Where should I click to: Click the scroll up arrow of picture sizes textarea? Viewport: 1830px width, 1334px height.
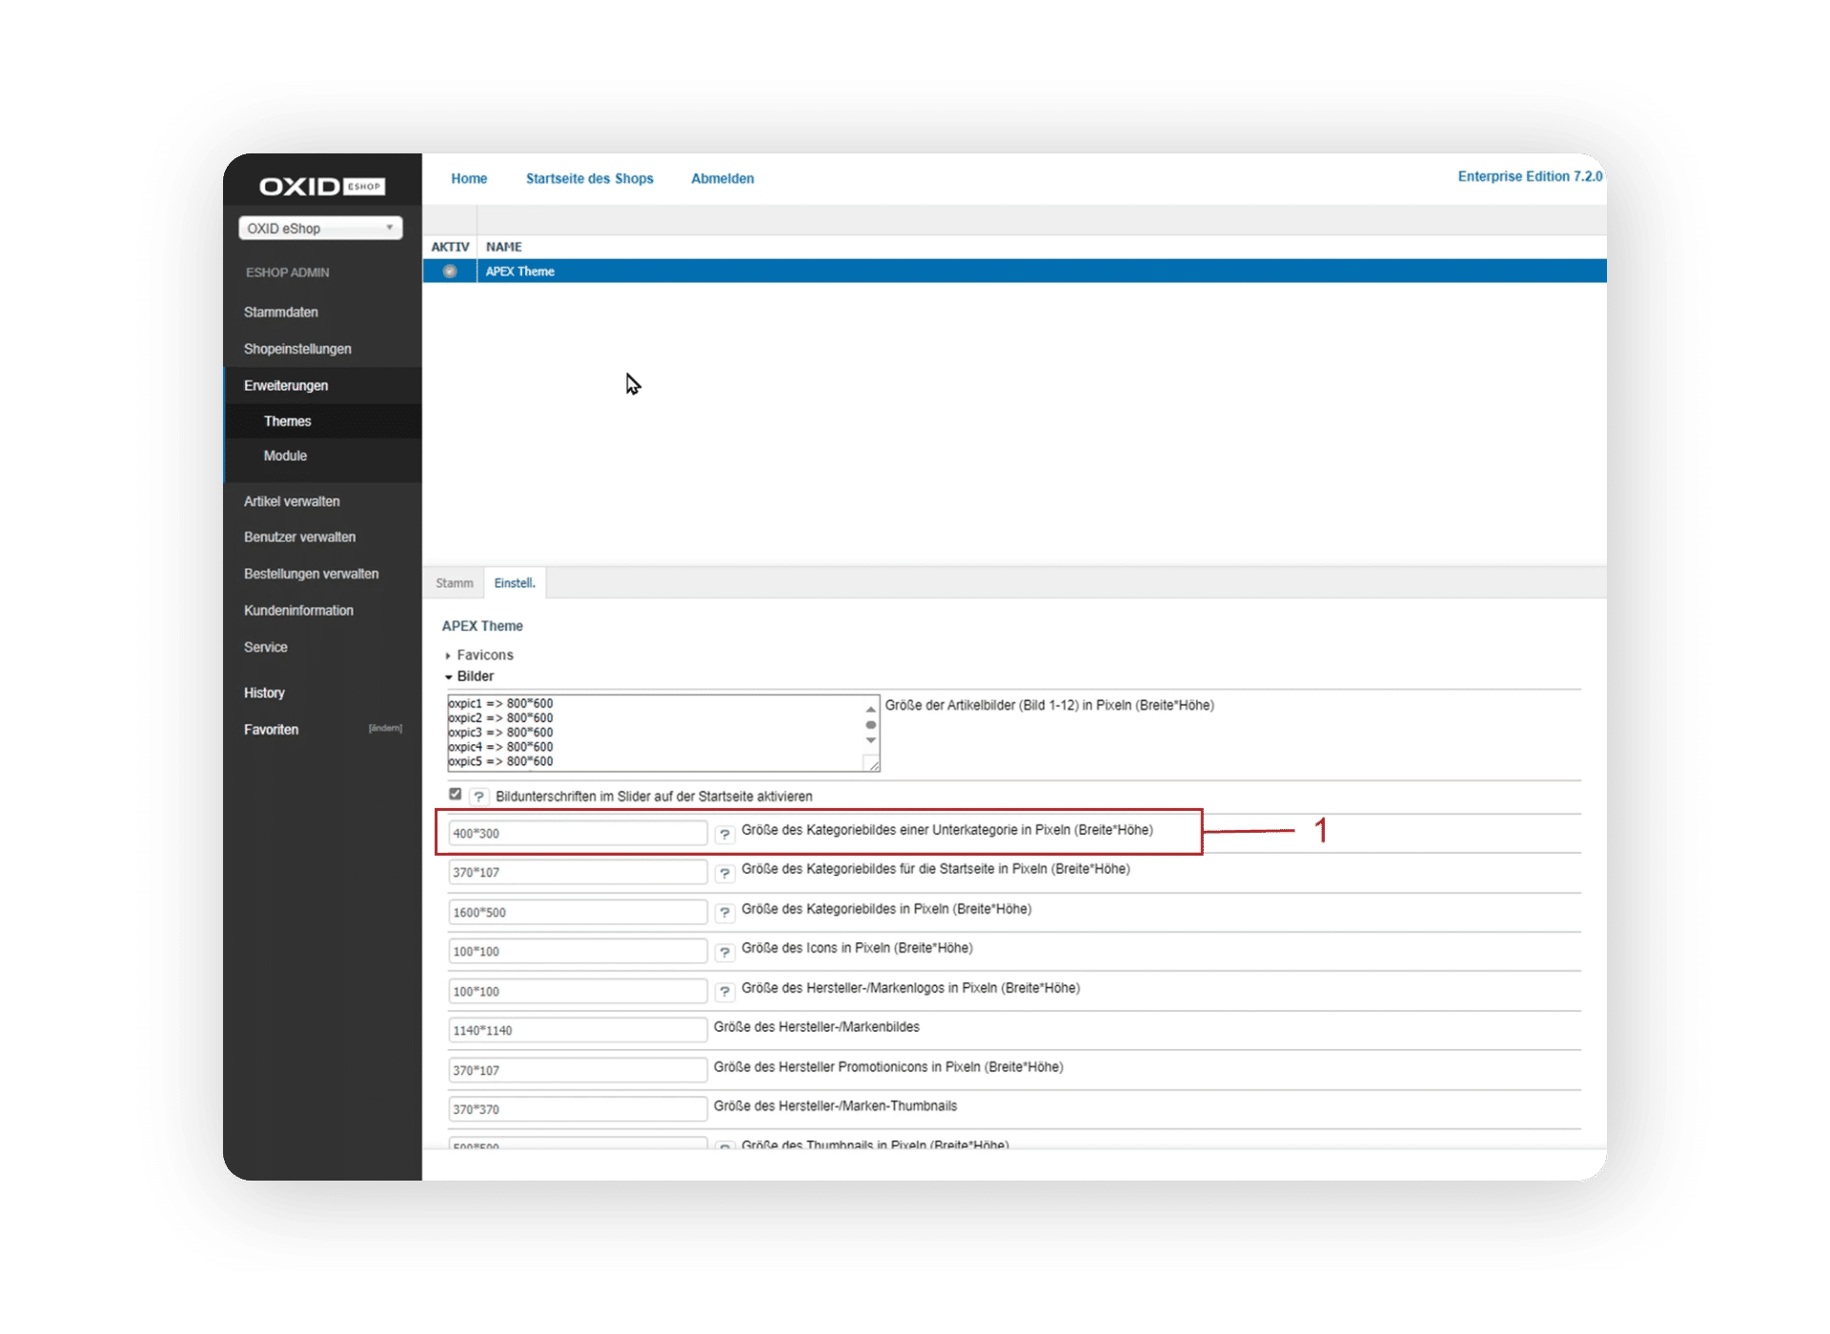click(x=871, y=709)
